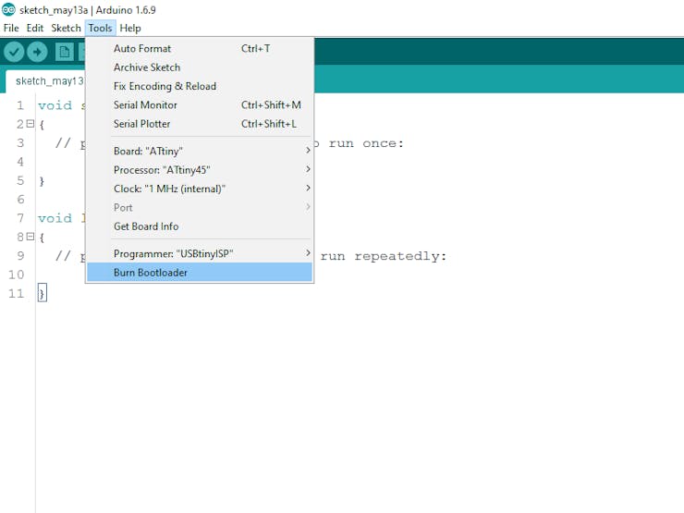Click the New sketch document icon
Image resolution: width=684 pixels, height=513 pixels.
pos(64,52)
